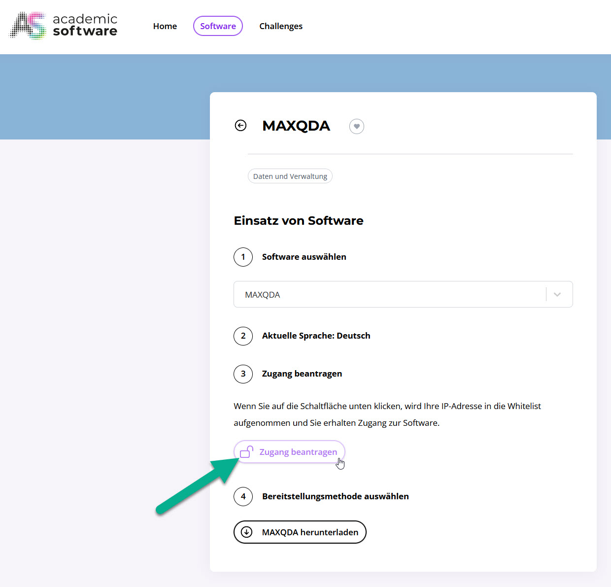Viewport: 611px width, 587px height.
Task: Click the Academic Software dotted logo icon
Action: click(x=28, y=26)
